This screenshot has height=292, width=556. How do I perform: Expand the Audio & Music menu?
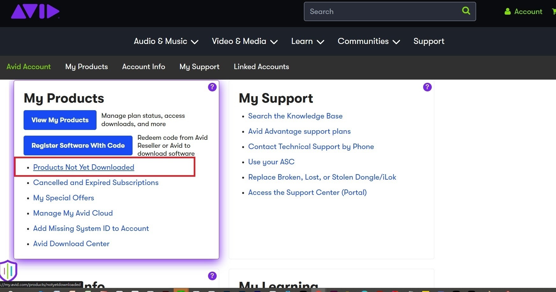pos(166,41)
